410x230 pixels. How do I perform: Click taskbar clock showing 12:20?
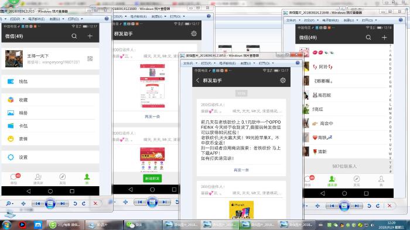tap(391, 225)
